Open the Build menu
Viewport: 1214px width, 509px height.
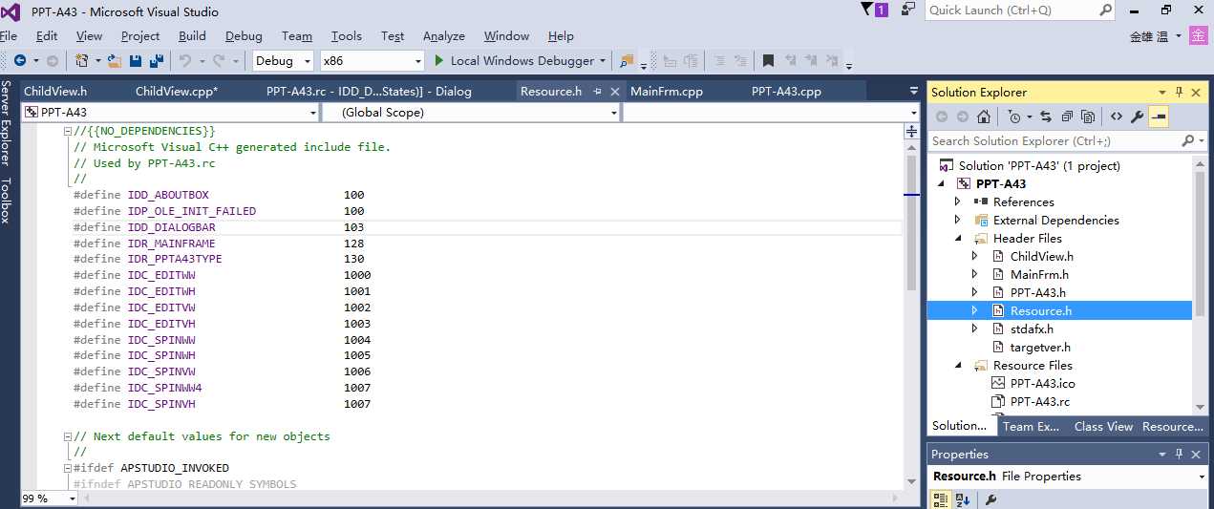[x=192, y=35]
